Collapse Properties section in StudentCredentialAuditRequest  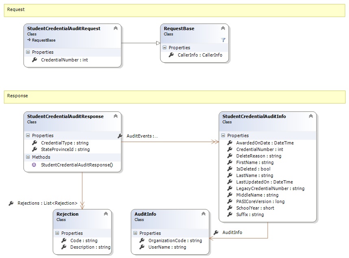[x=28, y=52]
